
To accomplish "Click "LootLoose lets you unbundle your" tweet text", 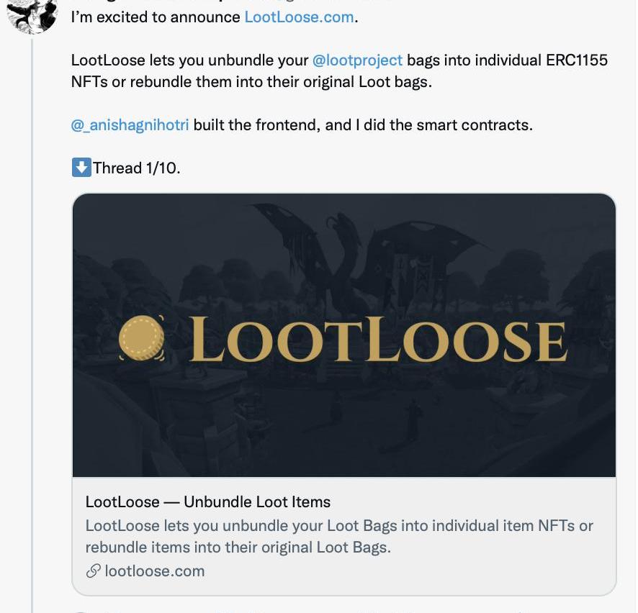I will [189, 60].
